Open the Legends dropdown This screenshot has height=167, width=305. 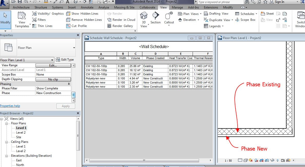click(x=214, y=26)
